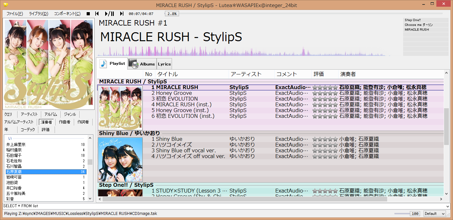Sort by the 評価 column header
The width and height of the screenshot is (453, 220).
(325, 74)
